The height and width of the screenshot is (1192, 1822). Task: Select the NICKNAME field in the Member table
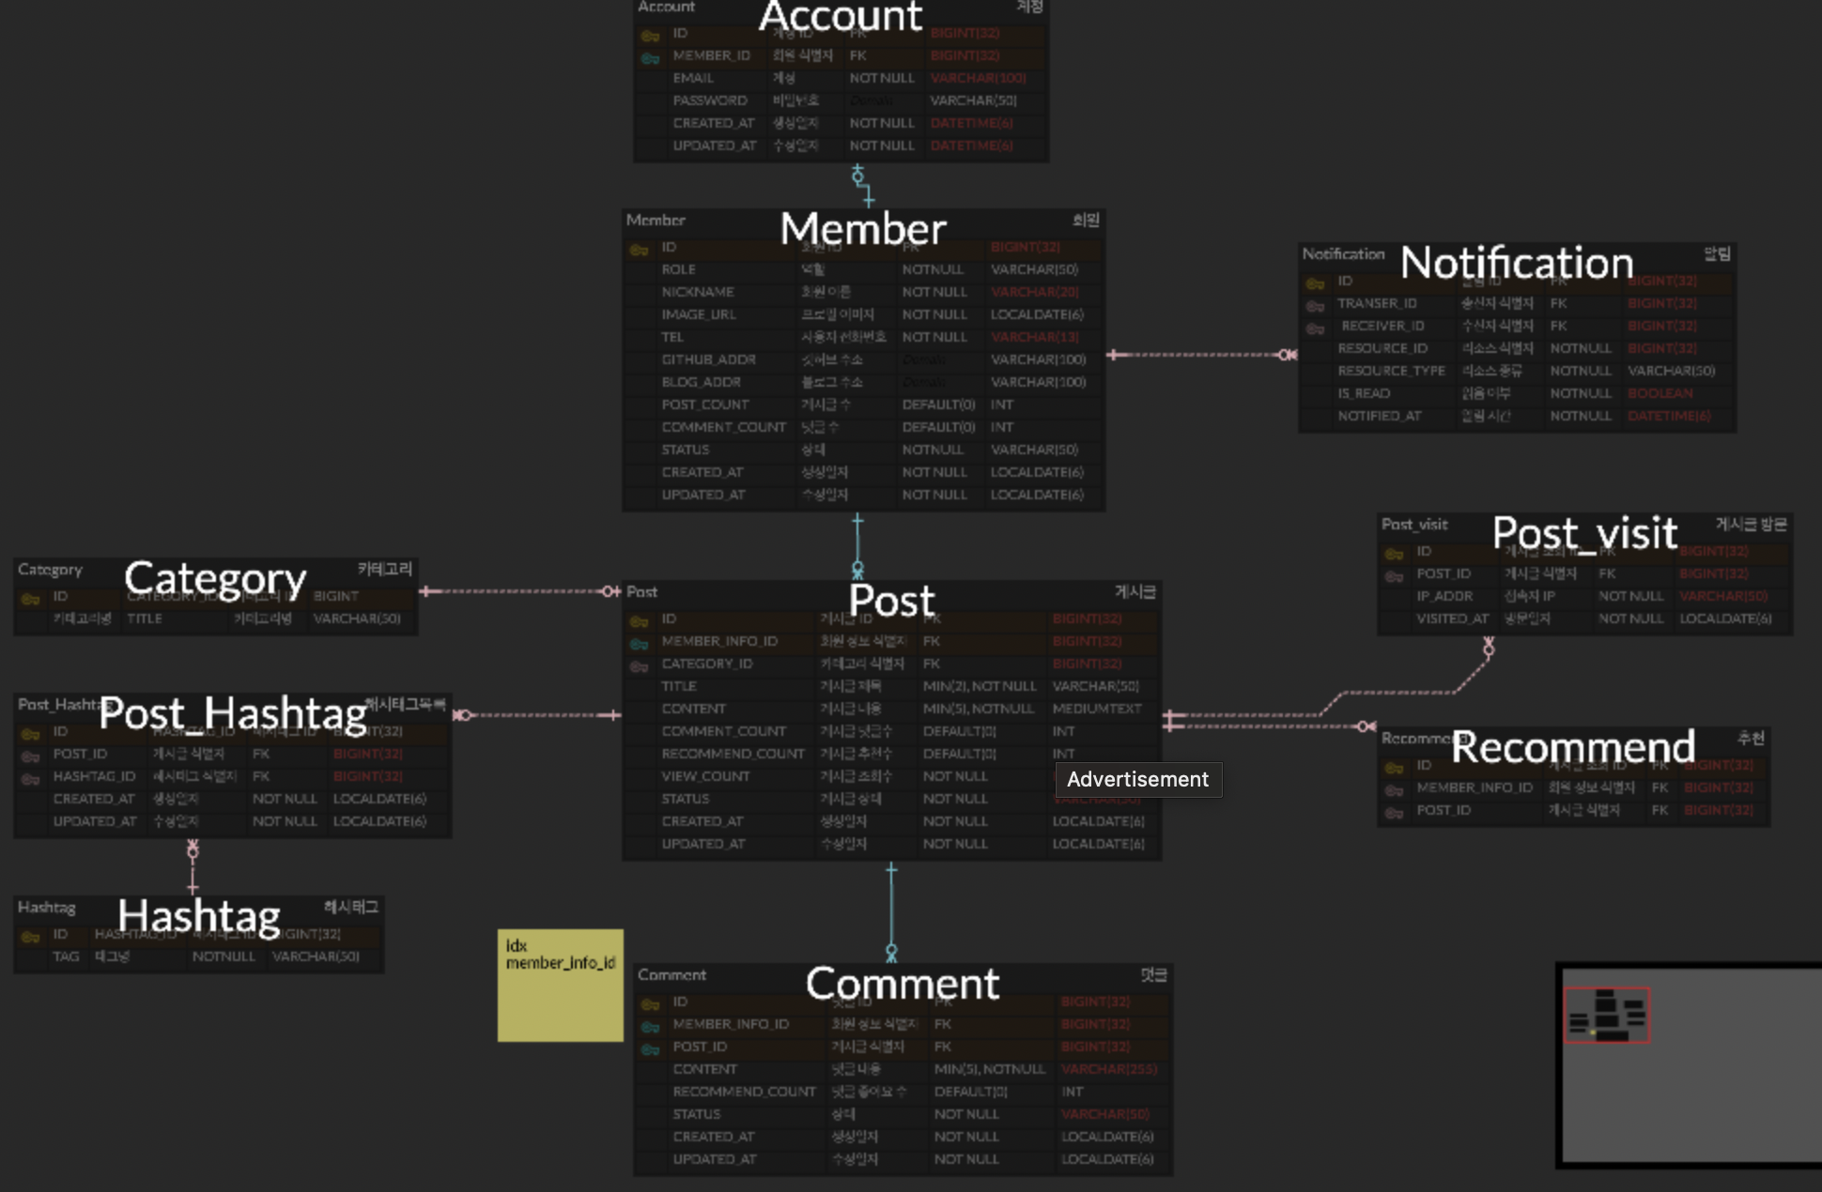tap(700, 292)
